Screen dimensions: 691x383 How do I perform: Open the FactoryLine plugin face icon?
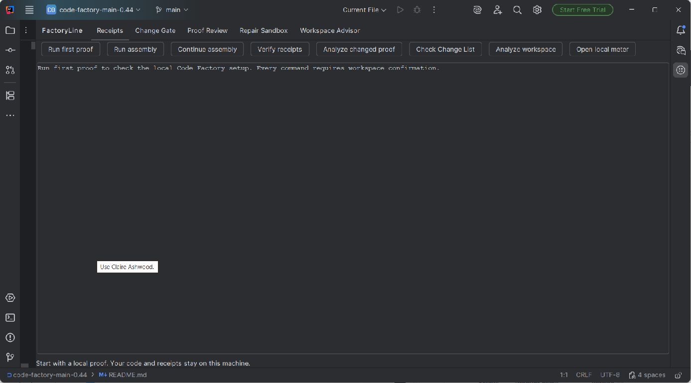click(x=681, y=70)
